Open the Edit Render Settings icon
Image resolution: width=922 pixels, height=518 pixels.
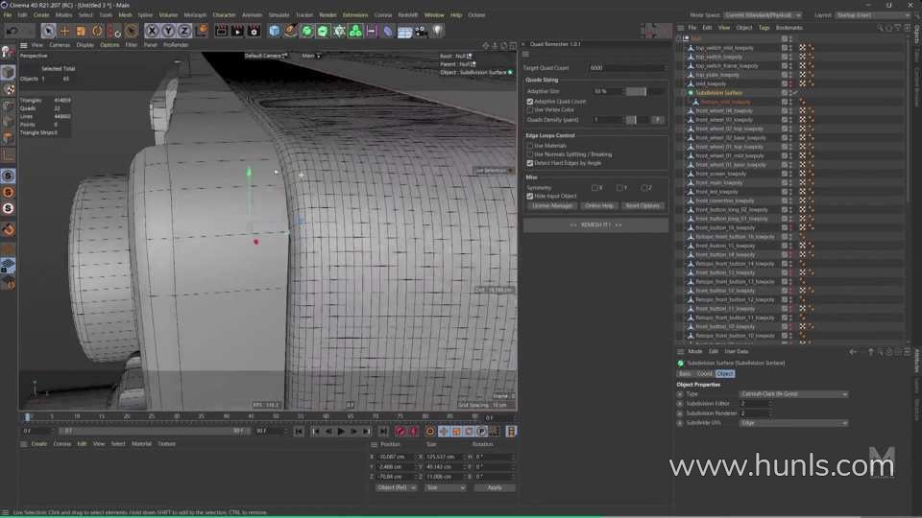(254, 31)
